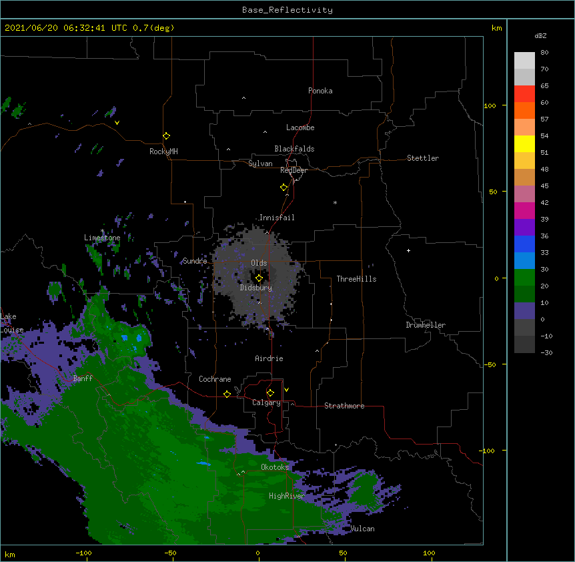Image resolution: width=575 pixels, height=562 pixels.
Task: Click the Strathmore city label
Action: click(x=344, y=406)
